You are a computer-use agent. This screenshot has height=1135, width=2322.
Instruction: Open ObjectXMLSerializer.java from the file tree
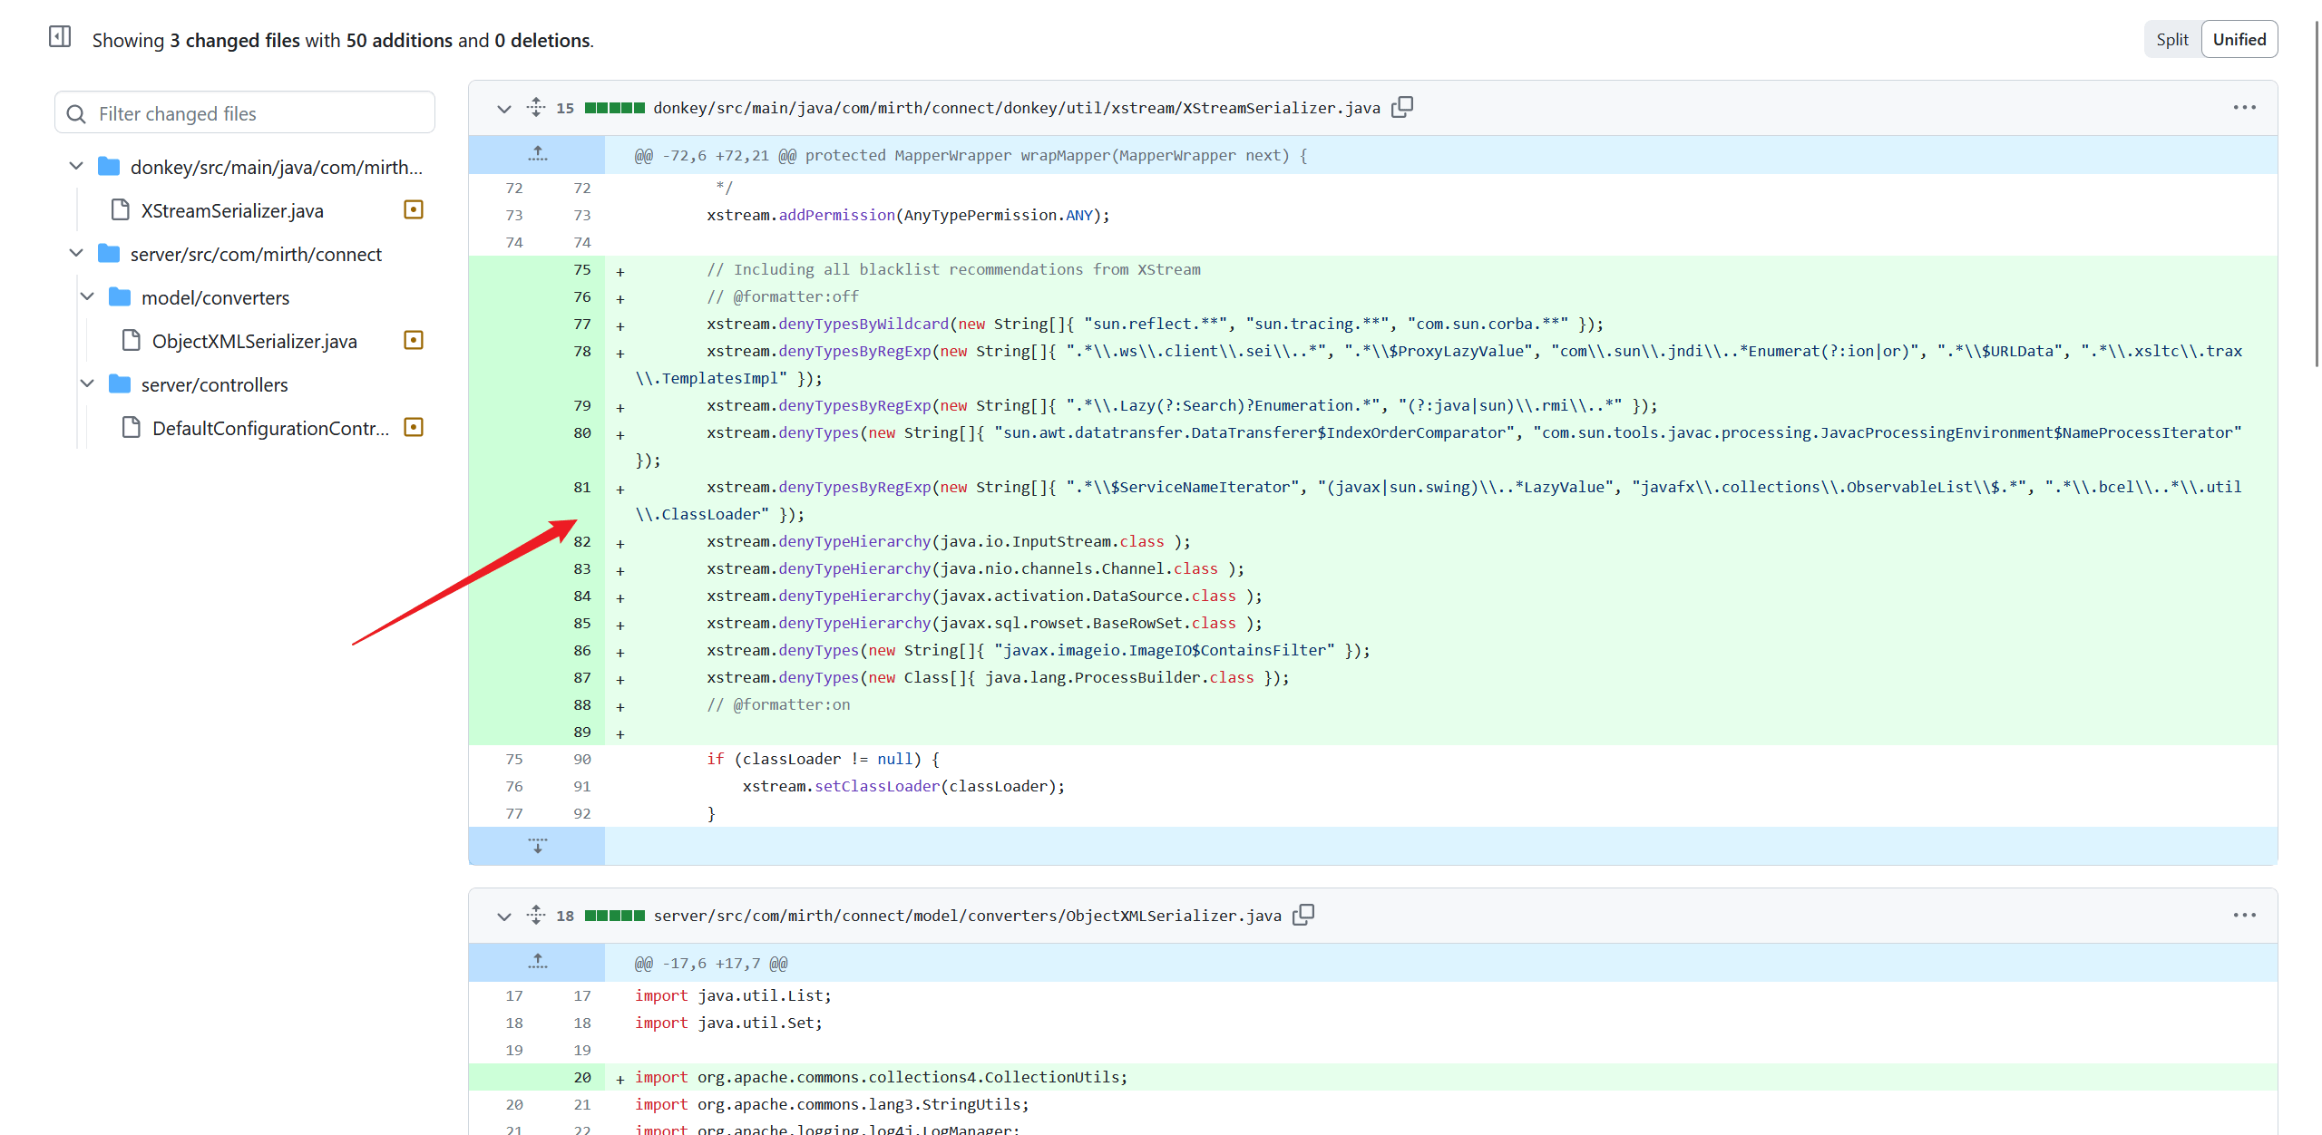pyautogui.click(x=255, y=342)
